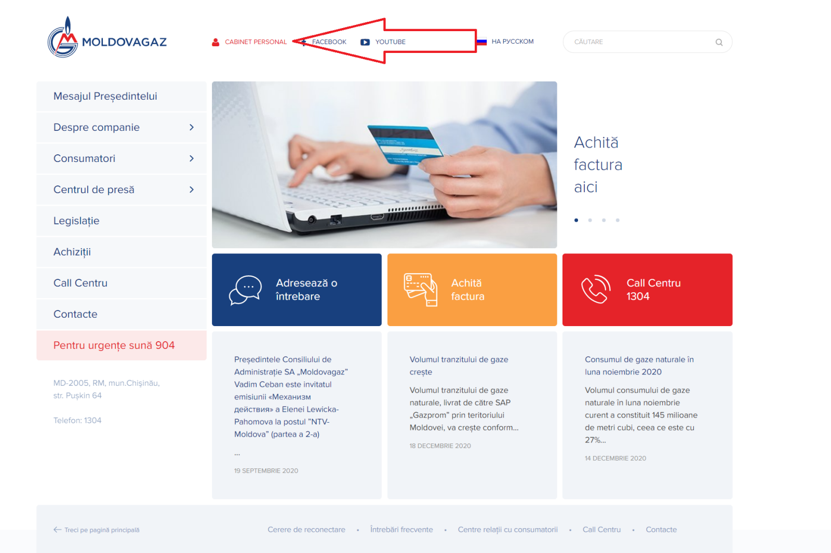Expand Consumatori chevron
The width and height of the screenshot is (831, 553).
(192, 158)
